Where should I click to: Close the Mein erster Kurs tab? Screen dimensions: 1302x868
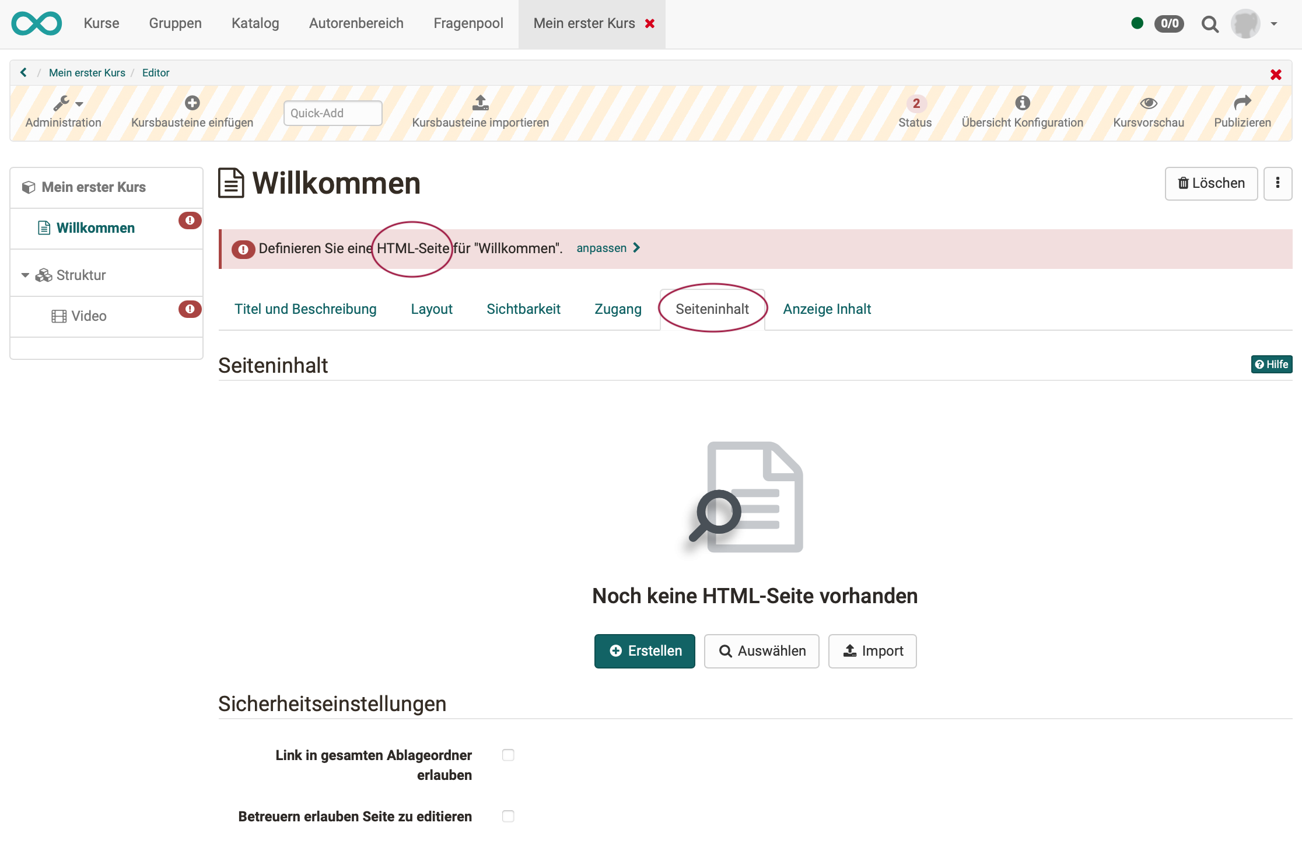650,23
